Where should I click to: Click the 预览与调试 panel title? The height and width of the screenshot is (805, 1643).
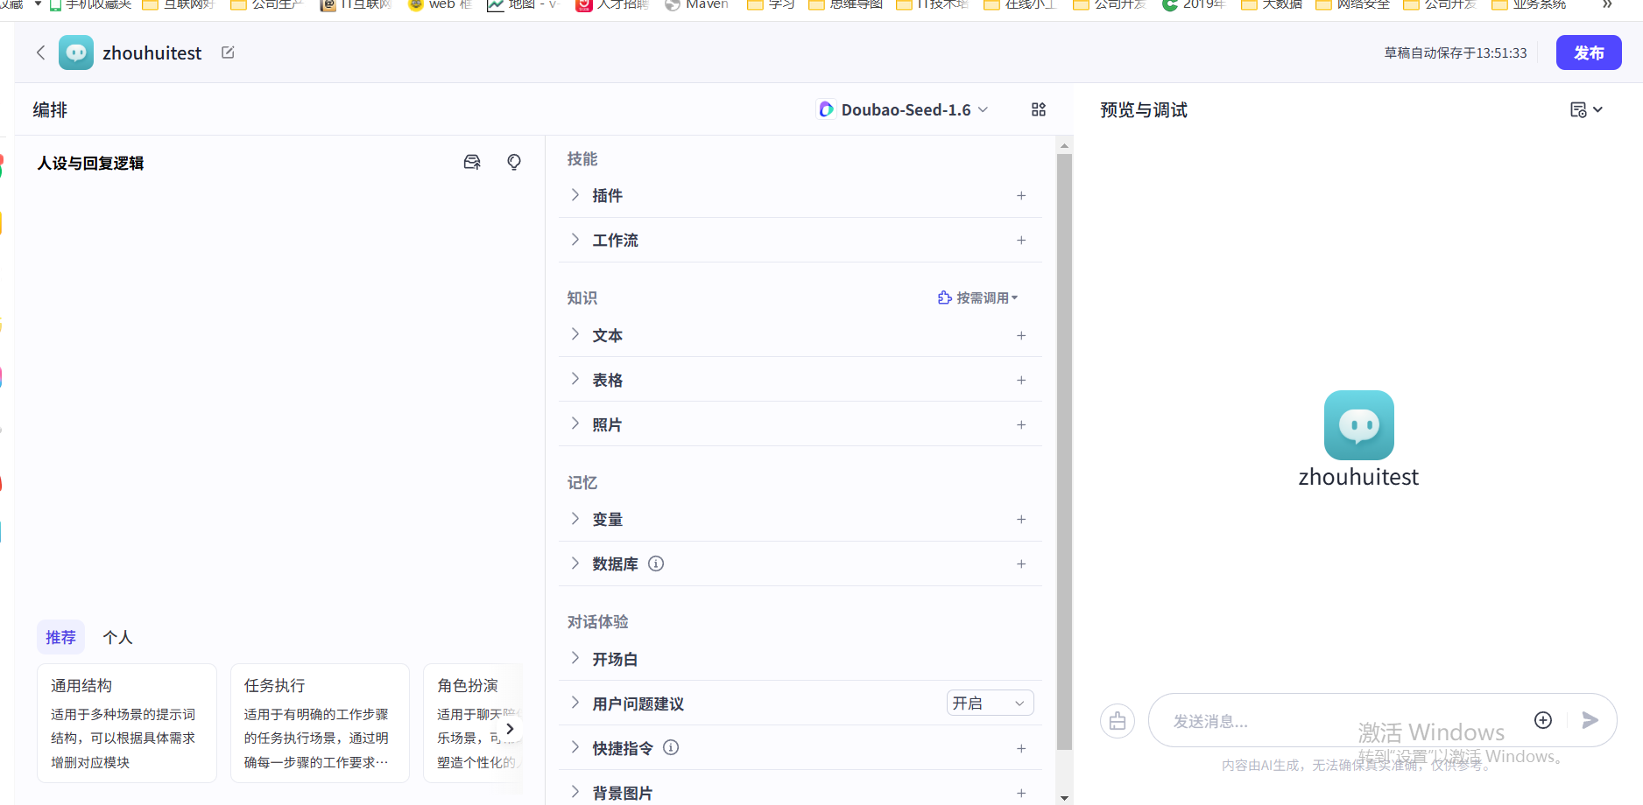click(x=1144, y=110)
